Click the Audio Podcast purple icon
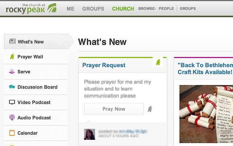This screenshot has width=233, height=146. [12, 118]
